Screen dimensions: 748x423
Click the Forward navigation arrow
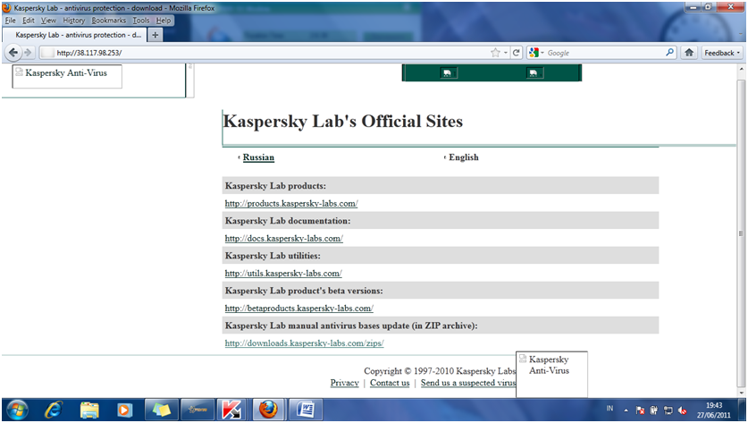(28, 53)
